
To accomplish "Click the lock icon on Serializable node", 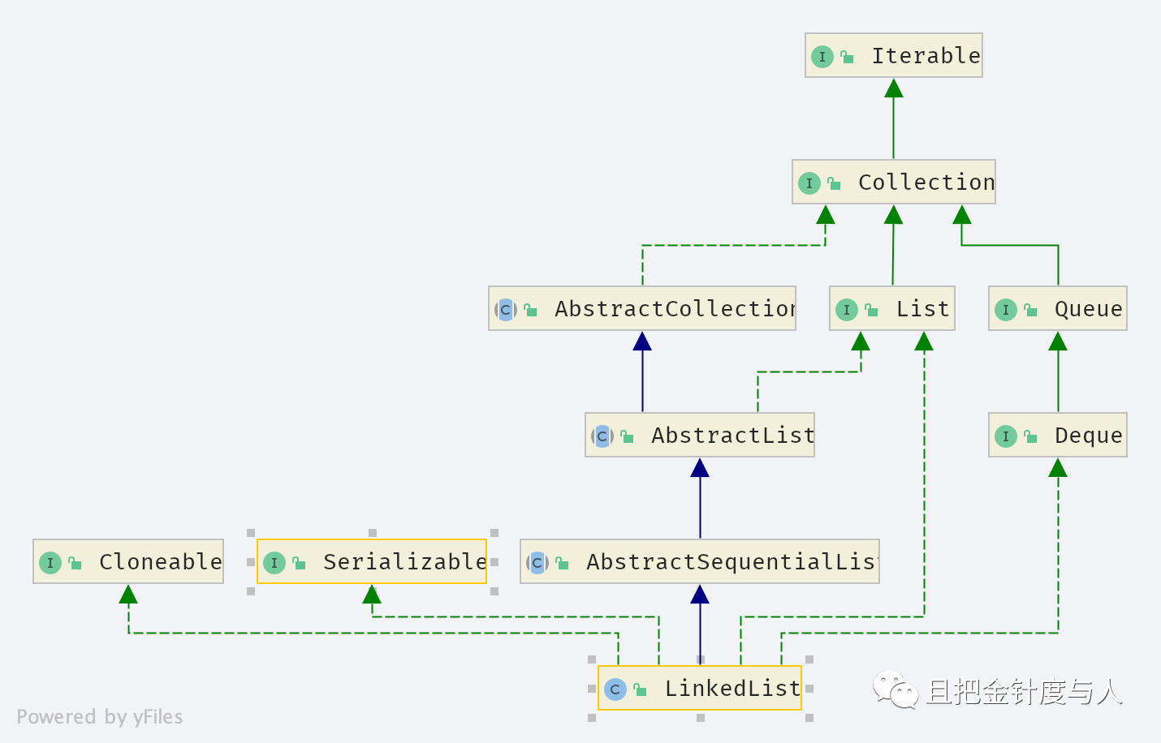I will click(299, 563).
